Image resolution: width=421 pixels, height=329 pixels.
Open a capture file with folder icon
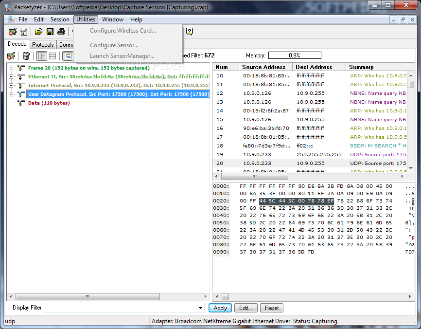[x=39, y=32]
